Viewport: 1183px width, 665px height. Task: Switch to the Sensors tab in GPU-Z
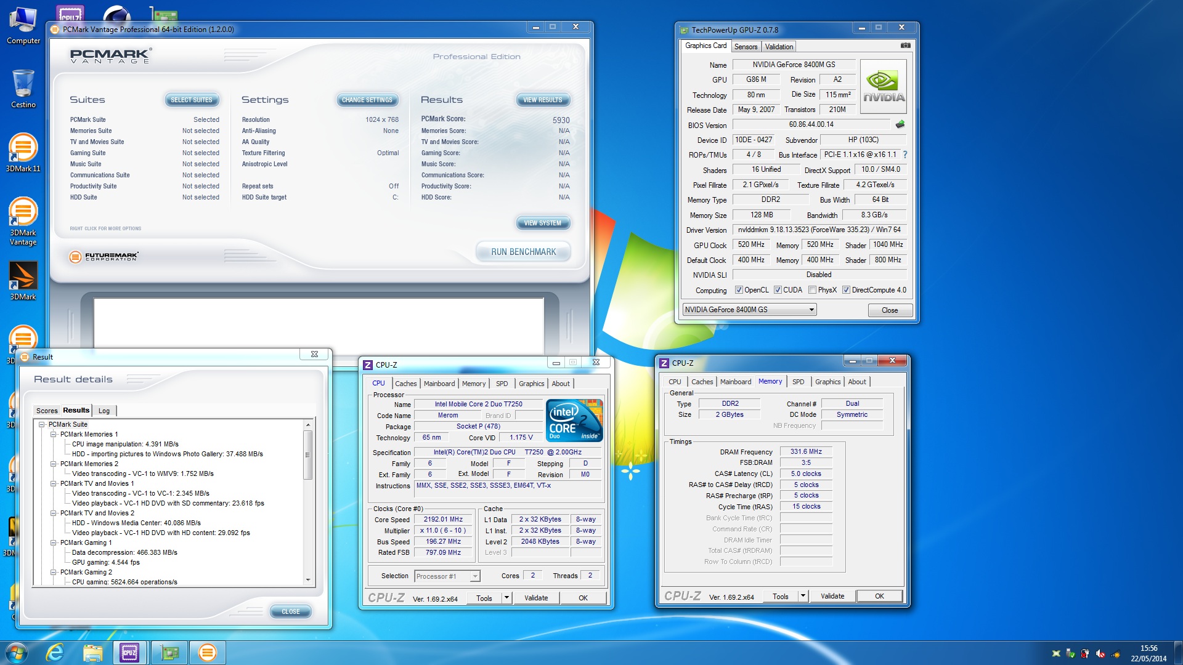[x=746, y=47]
